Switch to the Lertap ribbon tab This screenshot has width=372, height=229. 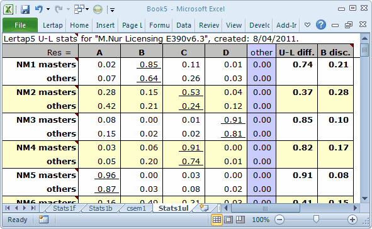coord(52,25)
